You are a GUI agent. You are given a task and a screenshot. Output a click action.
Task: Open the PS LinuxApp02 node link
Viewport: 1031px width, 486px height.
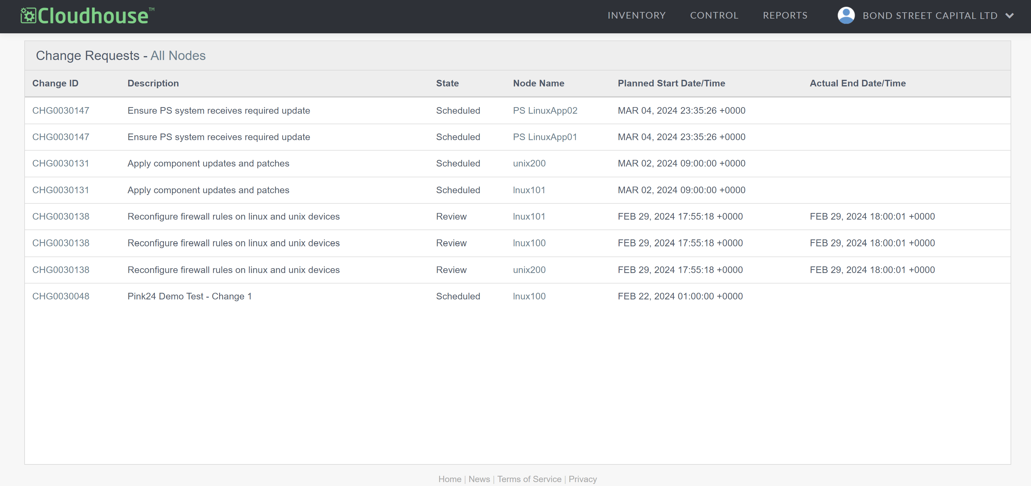[545, 110]
